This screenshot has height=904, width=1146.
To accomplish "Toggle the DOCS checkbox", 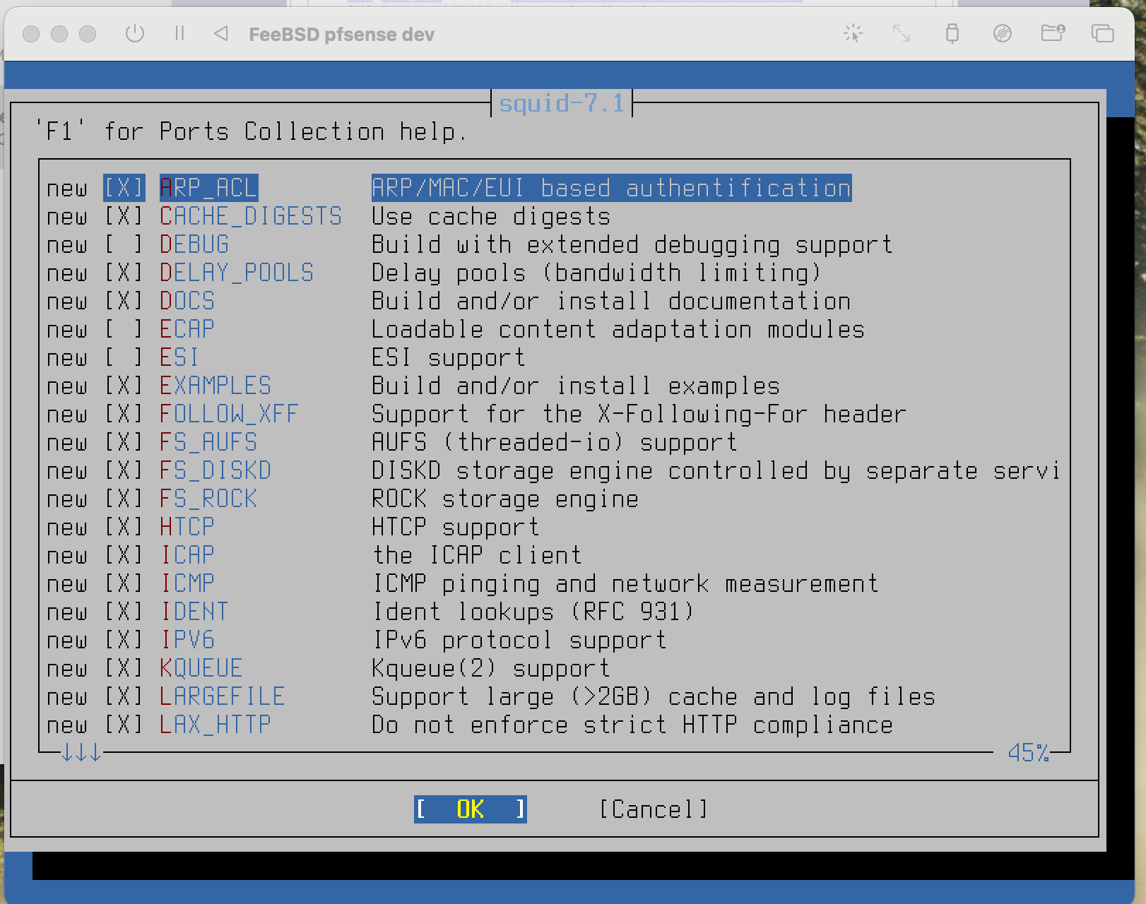I will click(x=124, y=302).
